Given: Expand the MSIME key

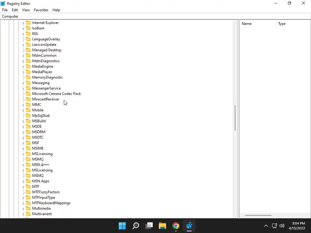Looking at the screenshot, I should [x=23, y=149].
